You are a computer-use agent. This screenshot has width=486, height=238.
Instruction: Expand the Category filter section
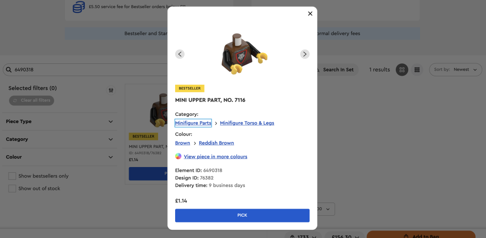59,139
